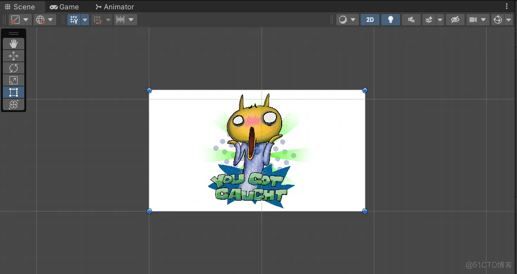517x274 pixels.
Task: Select the Rotate tool
Action: click(14, 68)
